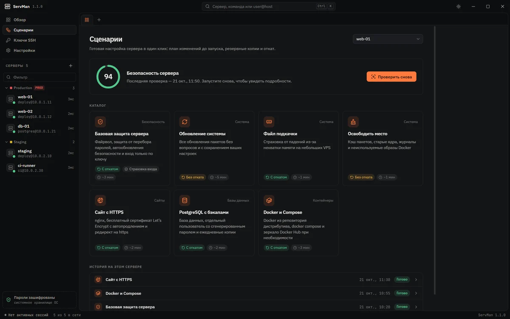Image resolution: width=510 pixels, height=319 pixels.
Task: Click the container icon on Docker и Compose card
Action: (269, 200)
